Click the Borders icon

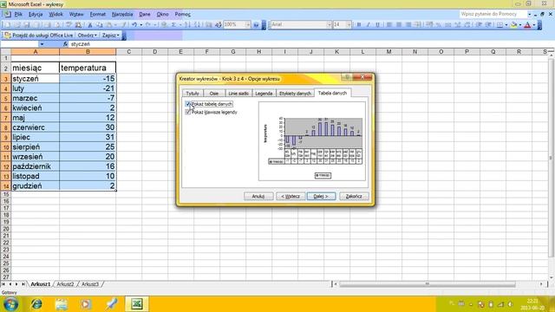tap(499, 25)
